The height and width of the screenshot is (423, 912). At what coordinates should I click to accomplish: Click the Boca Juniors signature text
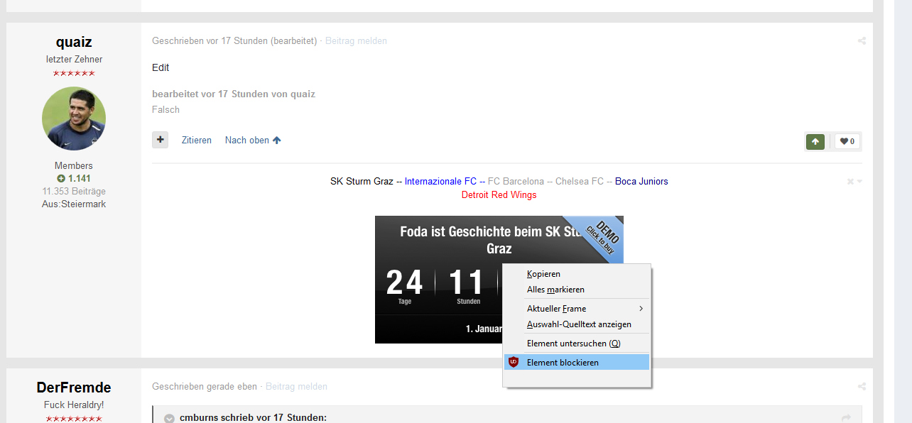click(x=641, y=181)
